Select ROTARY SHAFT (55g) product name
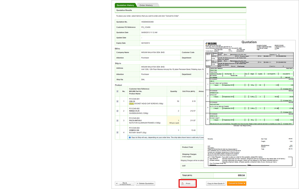This screenshot has width=299, height=189. pos(138,133)
